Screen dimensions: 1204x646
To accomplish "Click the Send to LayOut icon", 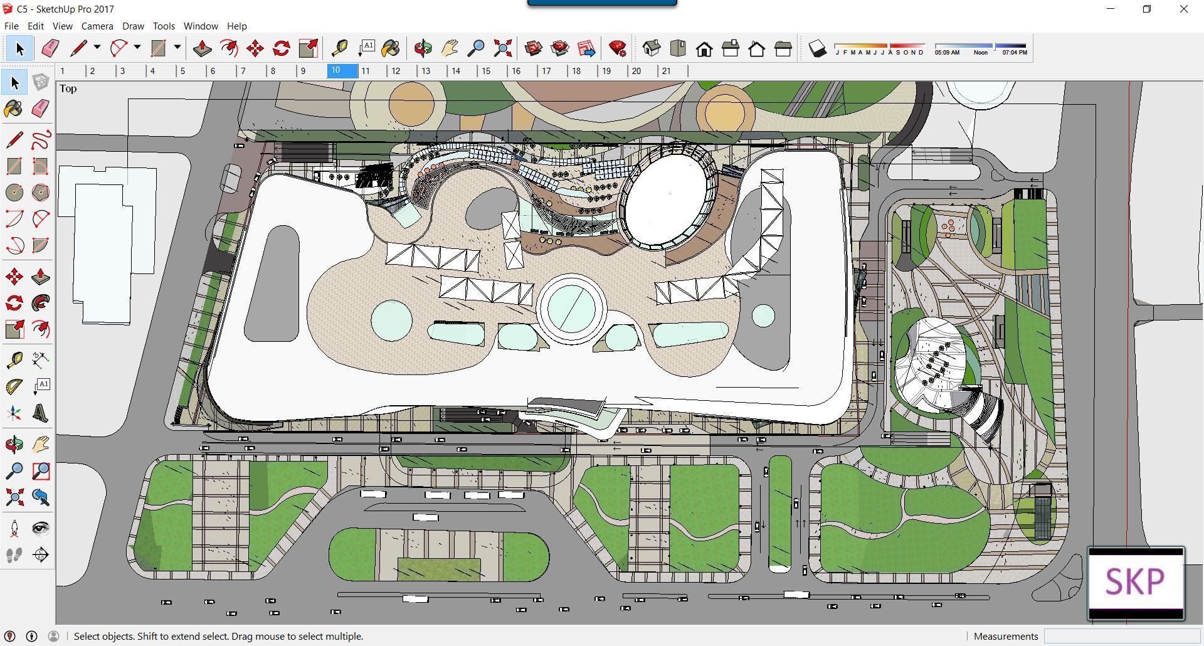I will click(586, 48).
